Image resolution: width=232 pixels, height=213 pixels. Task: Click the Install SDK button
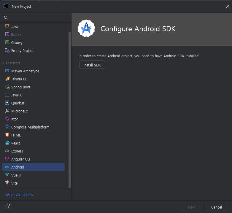(92, 65)
